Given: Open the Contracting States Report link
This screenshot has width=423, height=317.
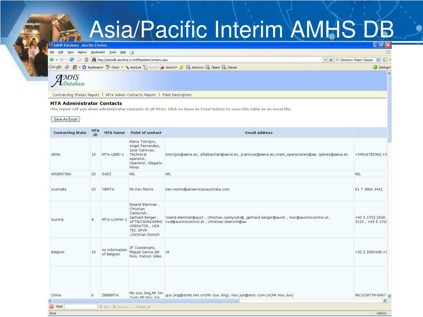Looking at the screenshot, I should point(76,95).
